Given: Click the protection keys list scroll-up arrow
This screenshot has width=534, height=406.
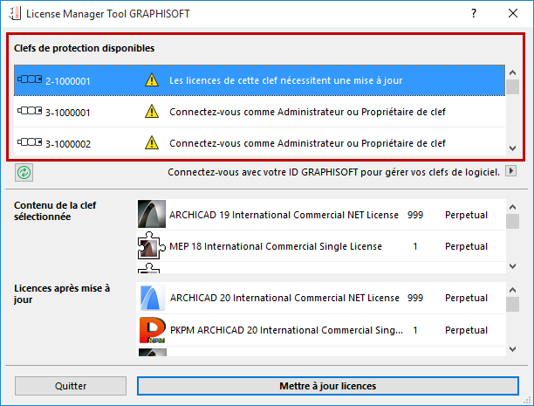Looking at the screenshot, I should (x=512, y=72).
